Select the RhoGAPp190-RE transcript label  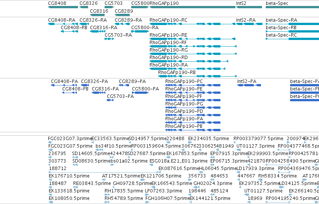pos(168,35)
